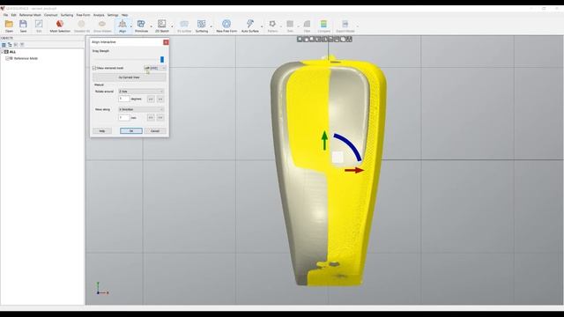Open the File menu
Viewport: 564px width, 317px height.
5,15
